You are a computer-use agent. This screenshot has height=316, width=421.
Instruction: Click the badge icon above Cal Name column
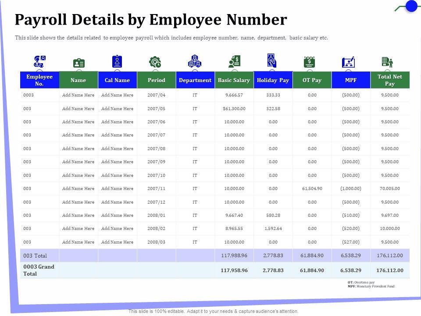coord(117,61)
